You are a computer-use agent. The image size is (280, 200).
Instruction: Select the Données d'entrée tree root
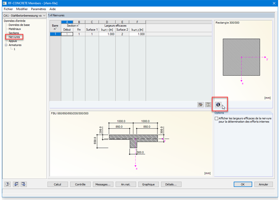click(15, 21)
